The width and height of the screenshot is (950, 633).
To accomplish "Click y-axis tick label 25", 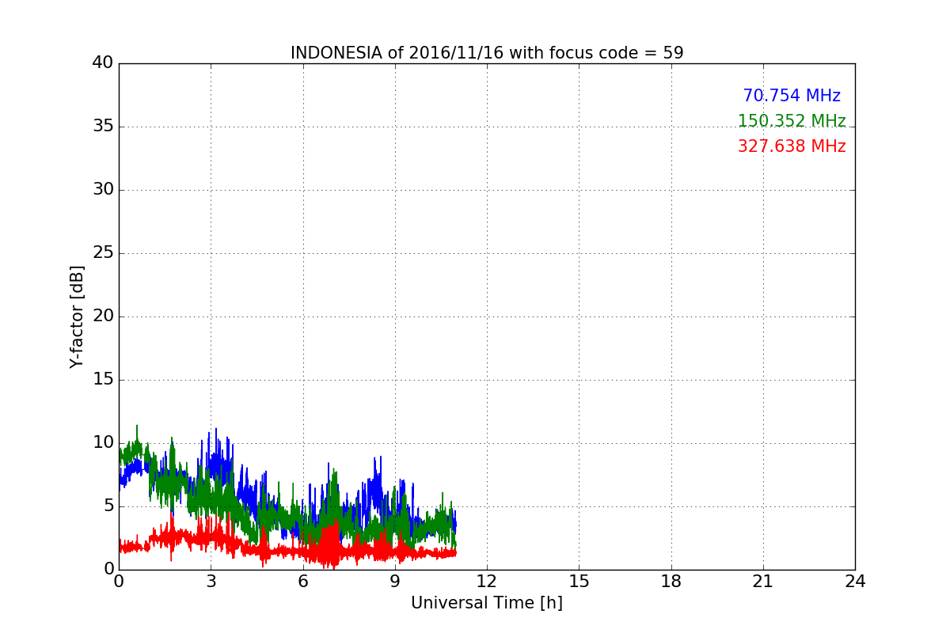I will click(x=103, y=252).
